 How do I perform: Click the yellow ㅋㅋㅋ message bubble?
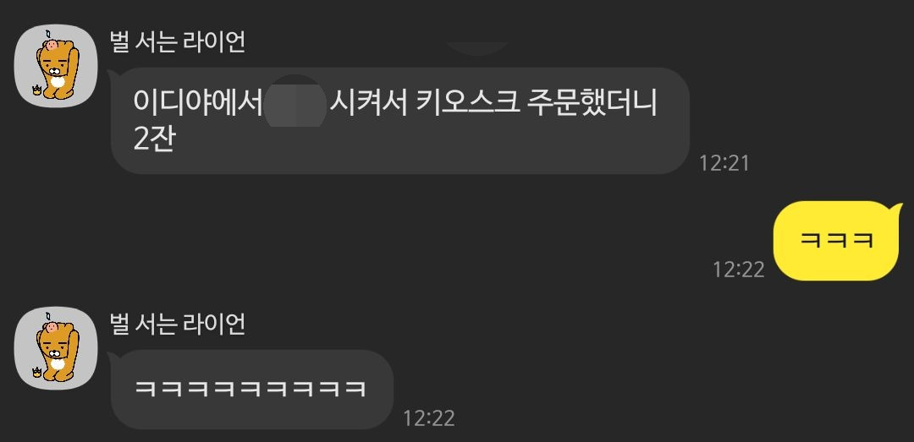coord(837,241)
